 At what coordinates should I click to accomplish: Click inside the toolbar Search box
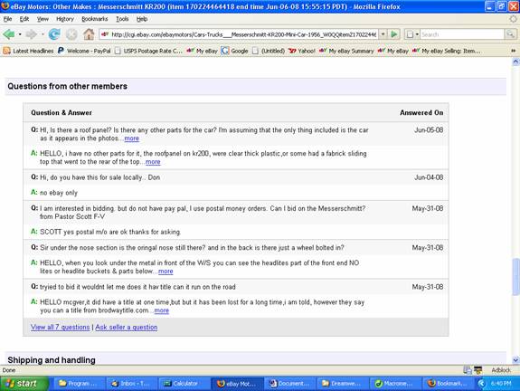[x=462, y=34]
